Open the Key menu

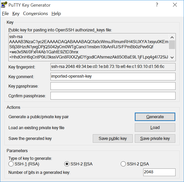click(x=16, y=14)
